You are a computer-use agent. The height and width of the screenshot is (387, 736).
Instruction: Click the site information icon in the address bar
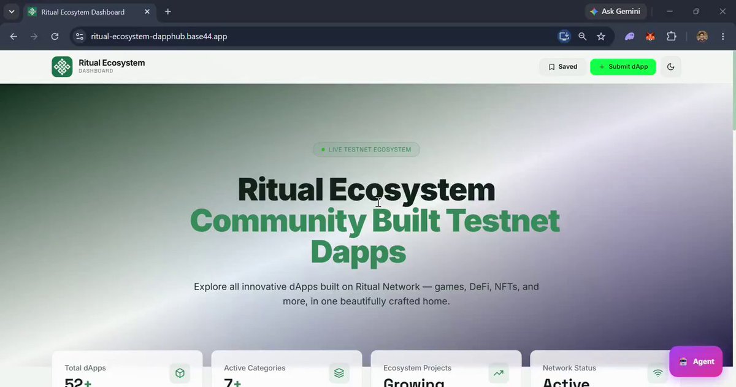pyautogui.click(x=79, y=36)
